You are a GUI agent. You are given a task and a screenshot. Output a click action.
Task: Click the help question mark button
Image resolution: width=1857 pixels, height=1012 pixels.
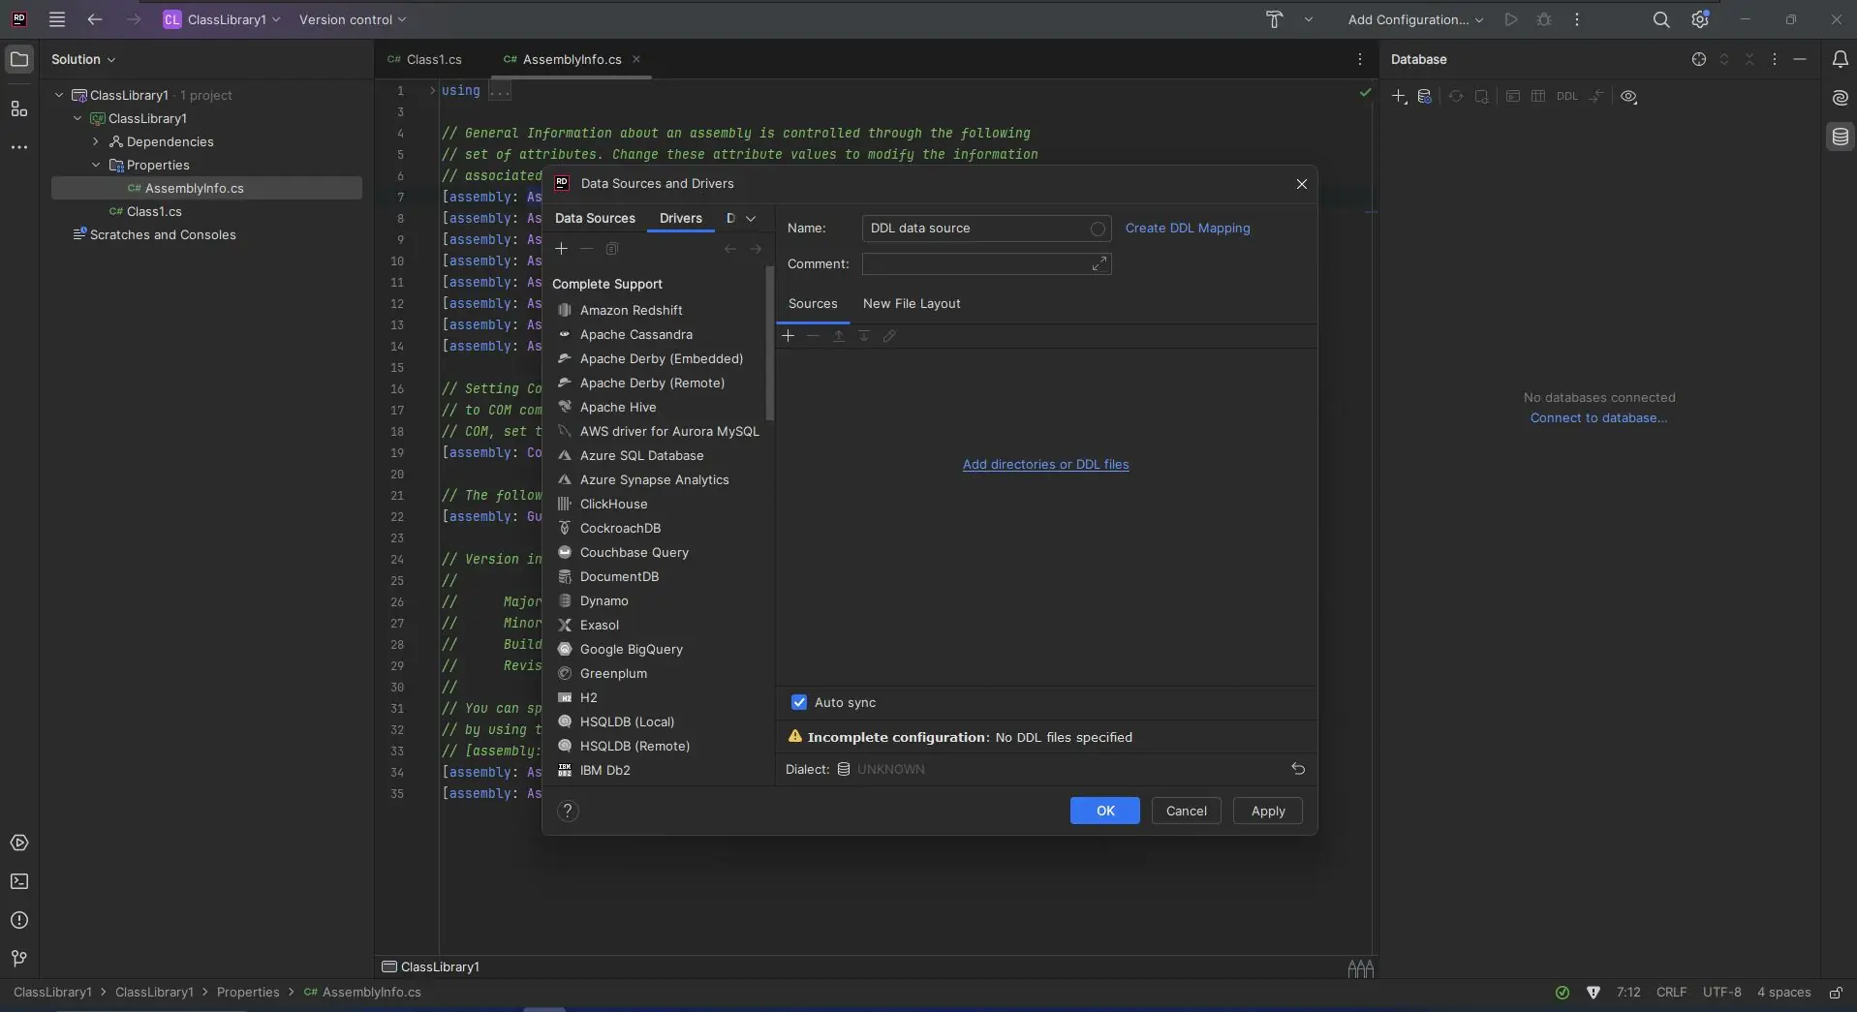coord(568,812)
